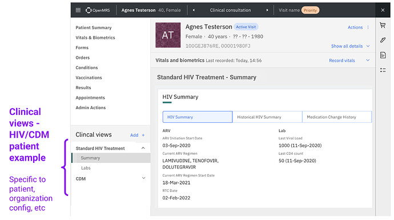The image size is (394, 220).
Task: Select the HIV Summary tab
Action: [197, 117]
